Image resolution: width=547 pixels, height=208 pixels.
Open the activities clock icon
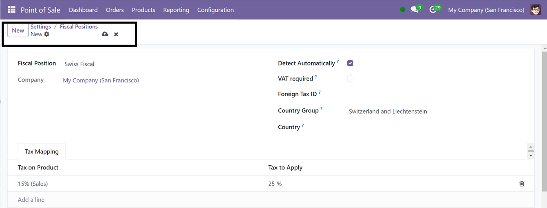(x=433, y=10)
